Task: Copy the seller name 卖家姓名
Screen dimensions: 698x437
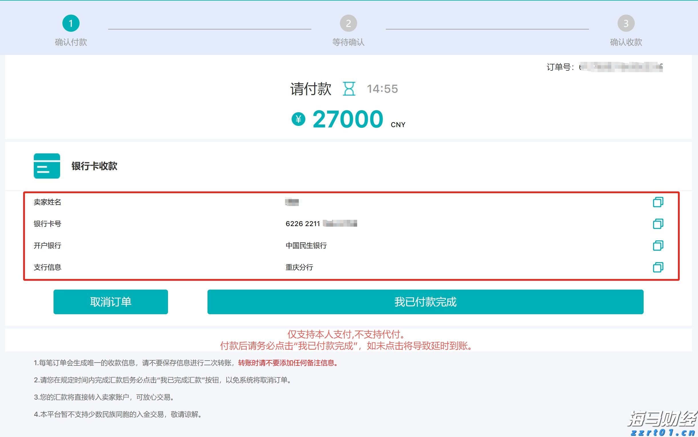Action: click(x=658, y=202)
